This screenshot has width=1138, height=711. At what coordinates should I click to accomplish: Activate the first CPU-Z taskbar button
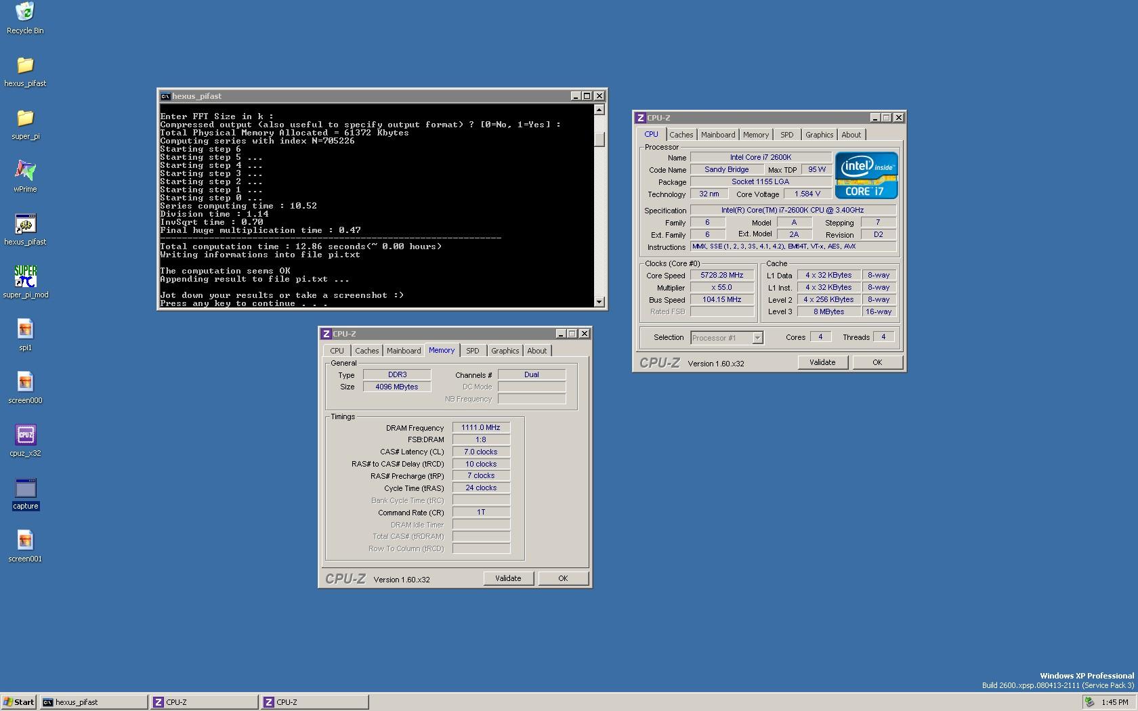point(205,702)
